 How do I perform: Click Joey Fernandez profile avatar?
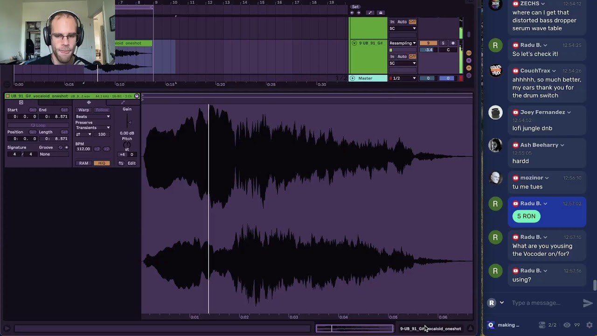(495, 112)
